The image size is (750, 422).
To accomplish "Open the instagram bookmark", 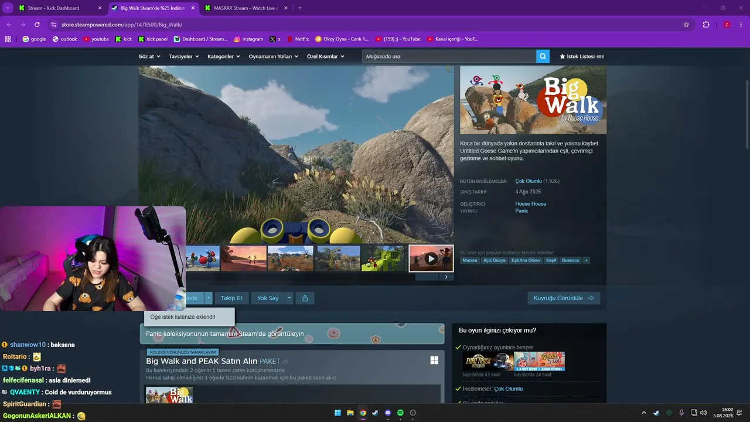I will click(x=248, y=39).
